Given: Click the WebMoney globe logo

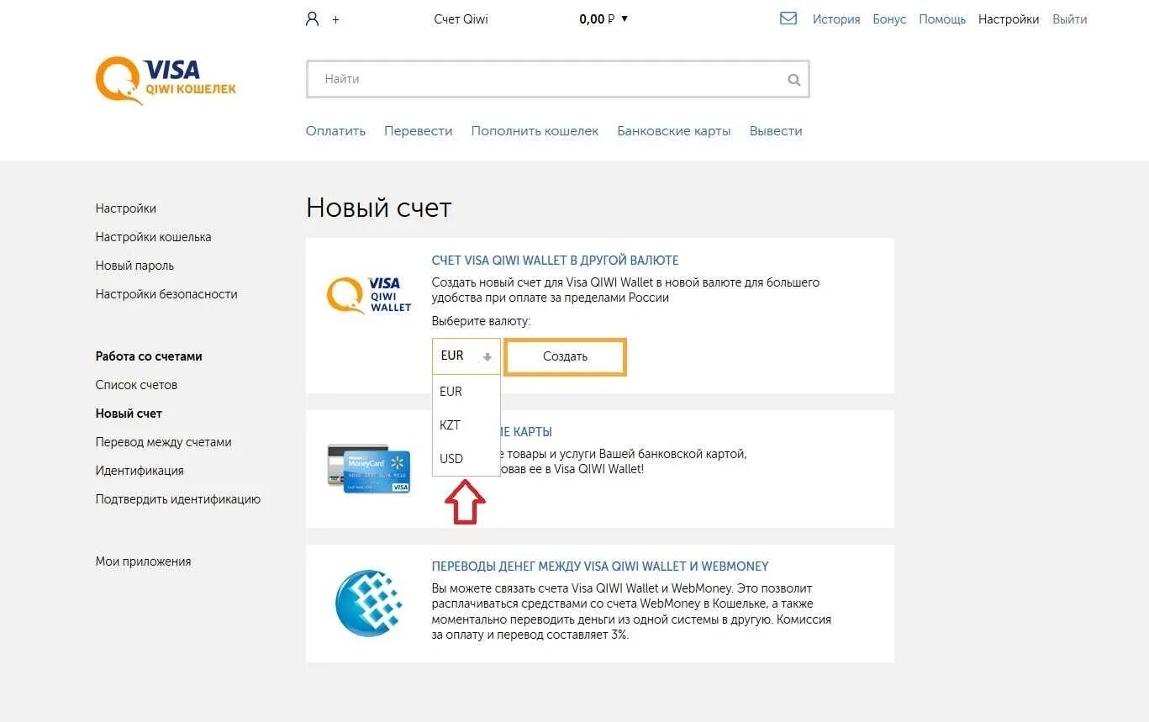Looking at the screenshot, I should click(369, 603).
